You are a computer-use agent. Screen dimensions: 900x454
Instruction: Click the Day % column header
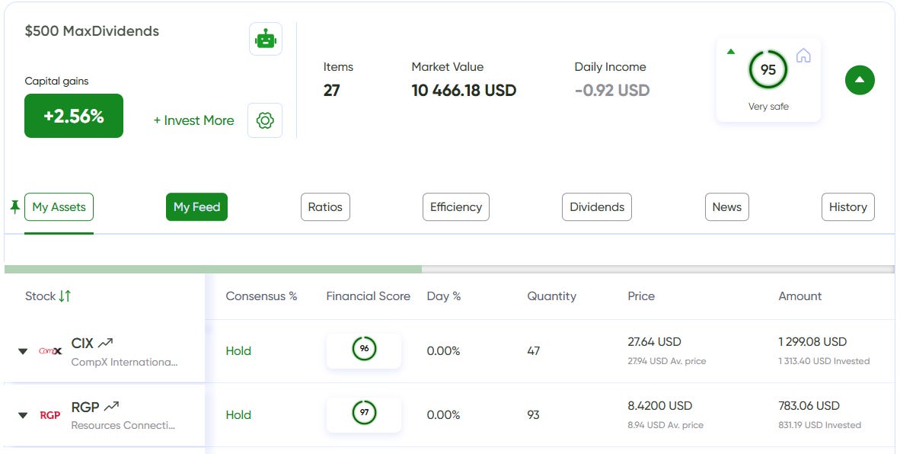444,296
